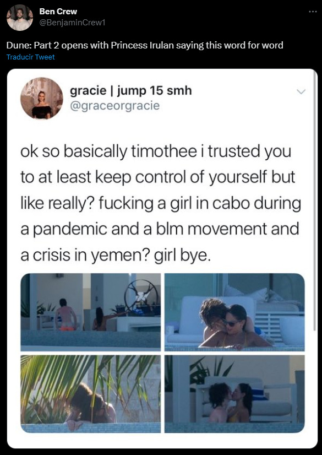Image resolution: width=322 pixels, height=455 pixels.
Task: Click the word 'yemen' in the quoted tweet
Action: coord(121,255)
